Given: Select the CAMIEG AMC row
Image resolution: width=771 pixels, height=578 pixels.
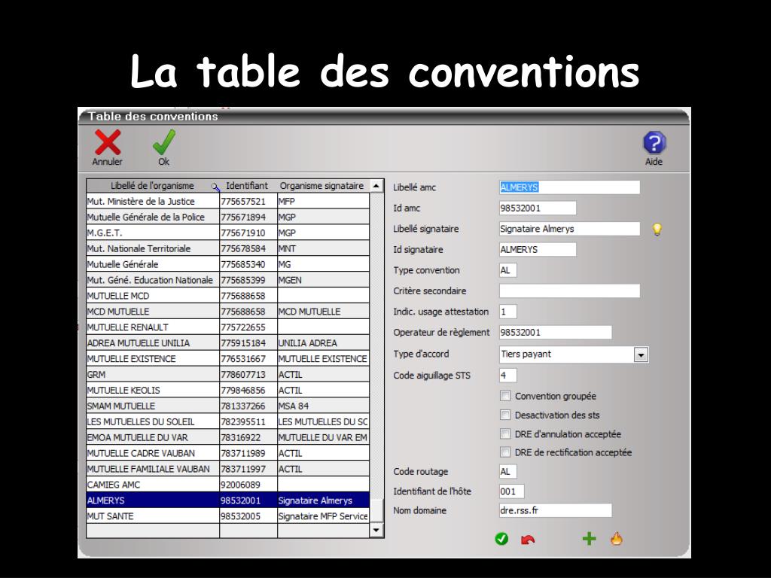Looking at the screenshot, I should pos(227,484).
